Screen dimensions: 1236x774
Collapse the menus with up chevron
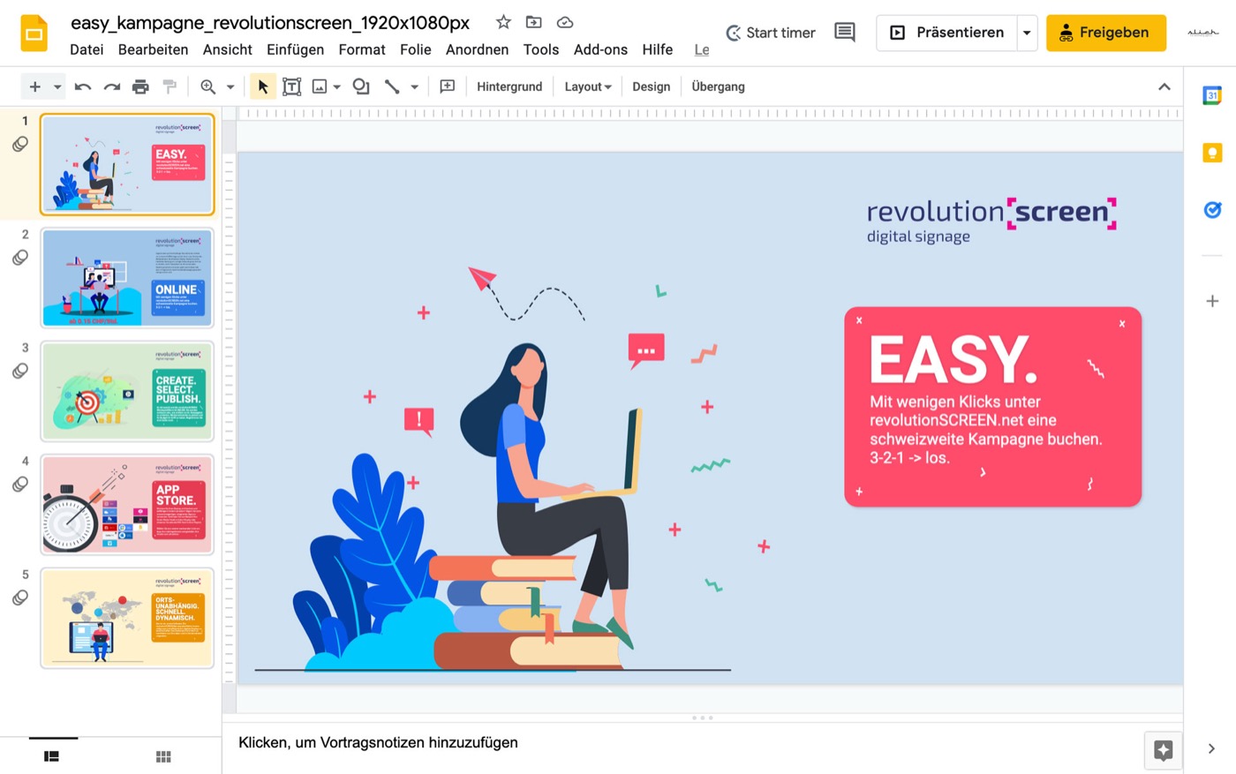click(x=1164, y=86)
